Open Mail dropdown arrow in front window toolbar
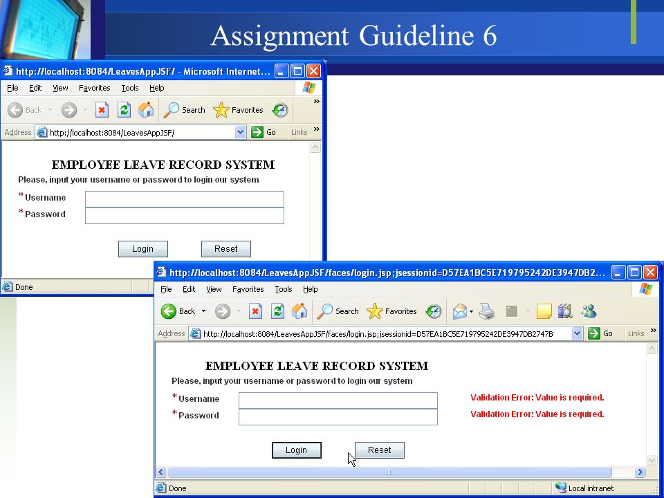Viewport: 664px width, 498px height. [471, 312]
